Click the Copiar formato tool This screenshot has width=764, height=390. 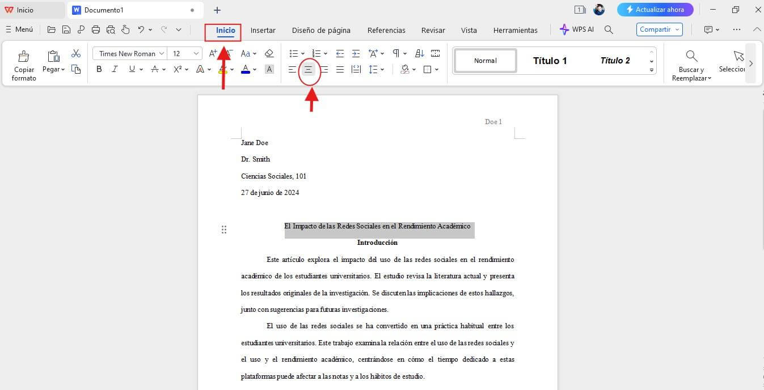point(24,62)
